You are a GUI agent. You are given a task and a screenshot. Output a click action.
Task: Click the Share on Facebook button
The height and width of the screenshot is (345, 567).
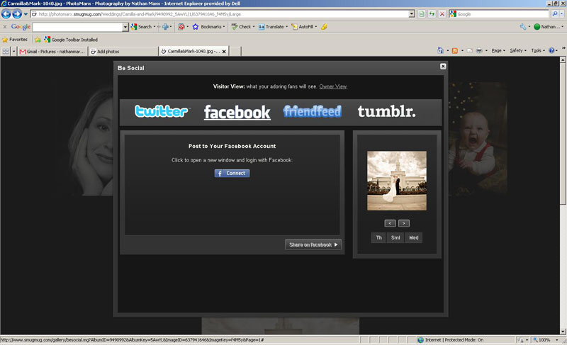pyautogui.click(x=313, y=244)
